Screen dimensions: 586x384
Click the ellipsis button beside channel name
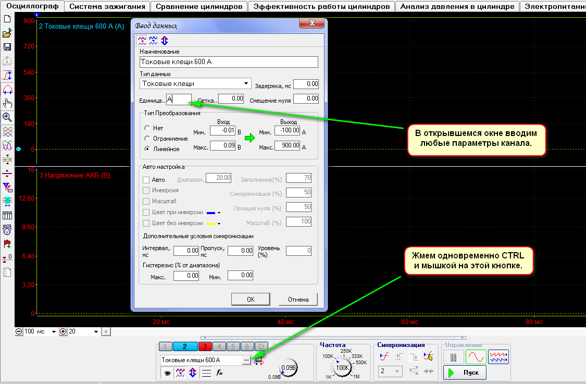pyautogui.click(x=246, y=360)
